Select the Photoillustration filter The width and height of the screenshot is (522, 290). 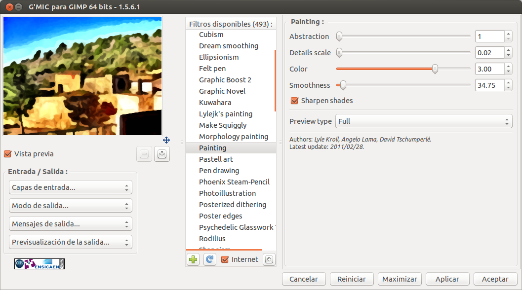[227, 193]
